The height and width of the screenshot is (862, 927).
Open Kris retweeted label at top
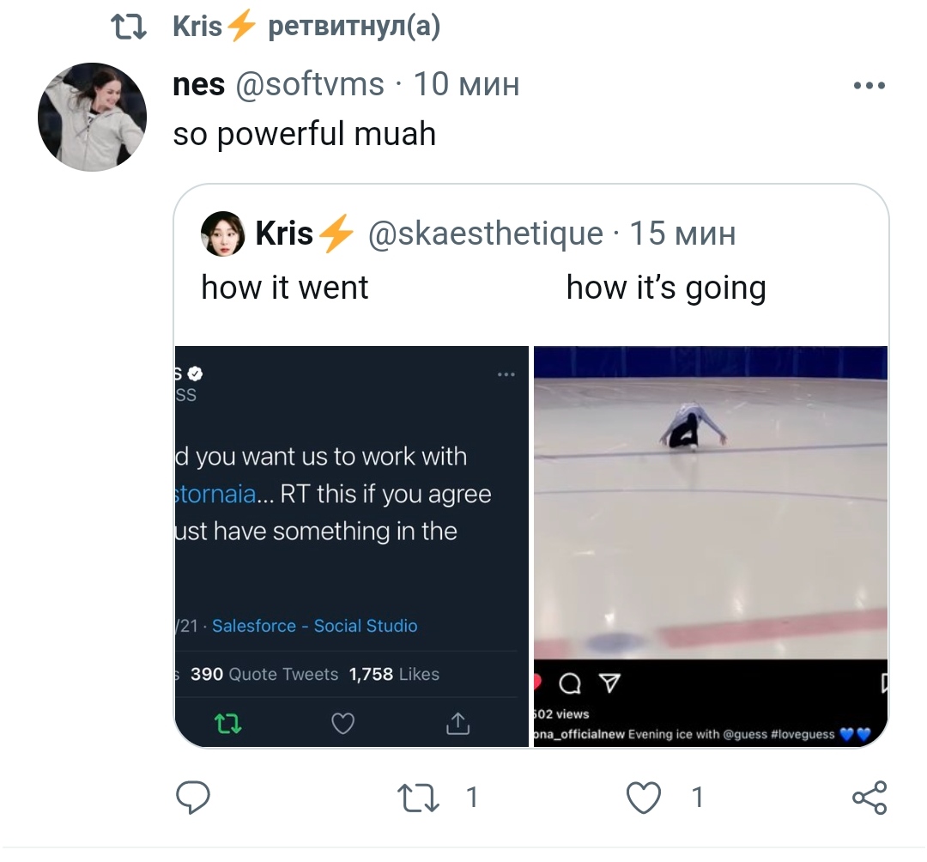click(x=307, y=27)
